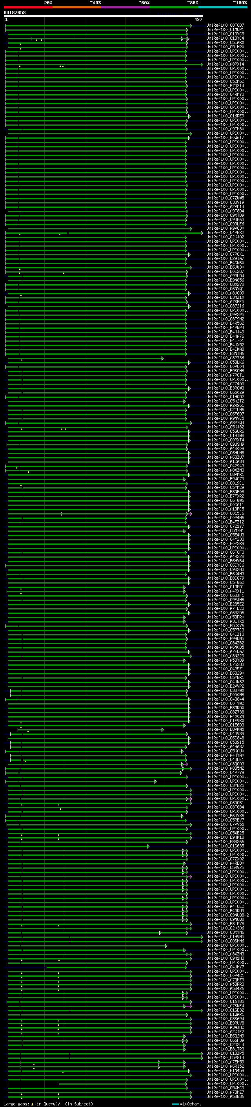Select the UniRef100_B4PWR4 label

click(225, 328)
